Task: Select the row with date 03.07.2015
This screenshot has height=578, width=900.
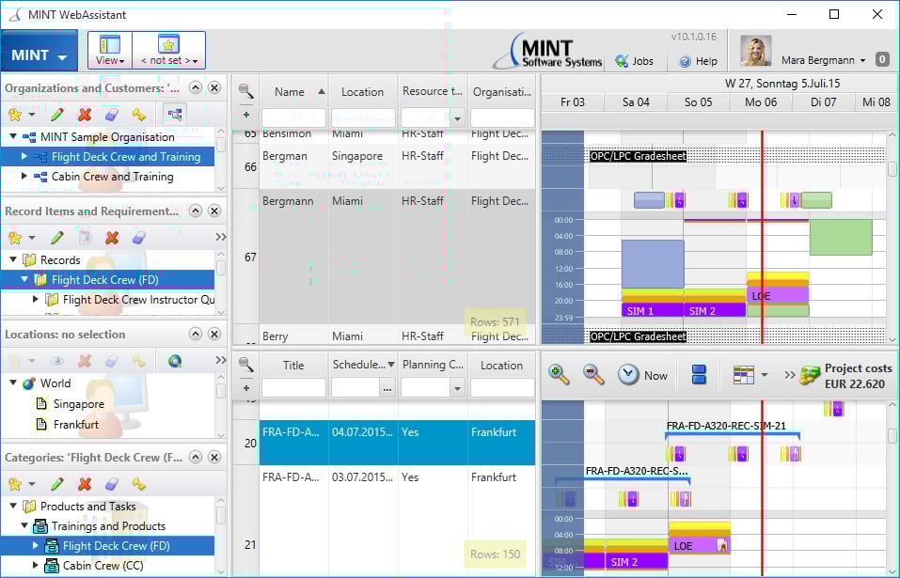Action: [x=397, y=522]
